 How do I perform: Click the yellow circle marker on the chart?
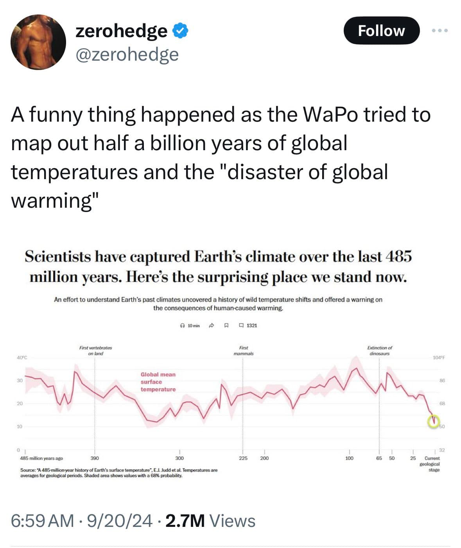tap(433, 422)
